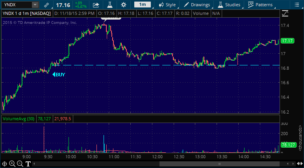Click the thousands axis label

click(x=300, y=138)
